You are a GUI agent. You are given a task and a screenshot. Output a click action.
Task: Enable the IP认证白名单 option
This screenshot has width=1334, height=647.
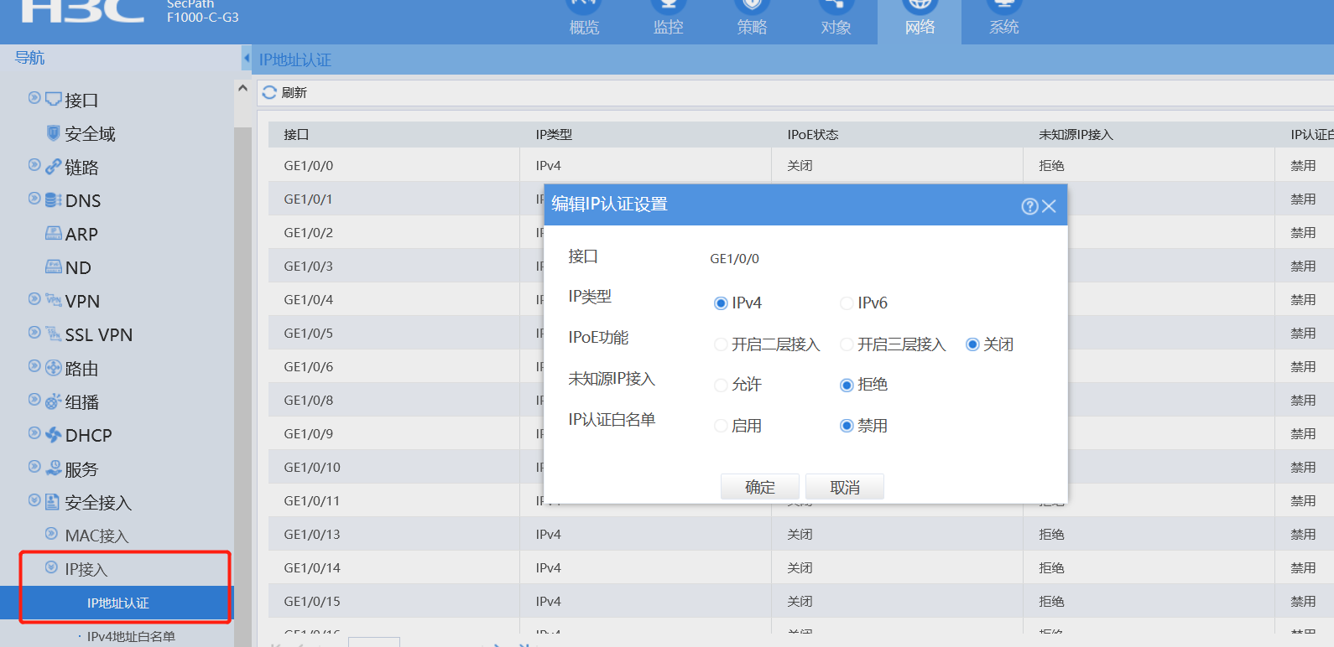721,426
